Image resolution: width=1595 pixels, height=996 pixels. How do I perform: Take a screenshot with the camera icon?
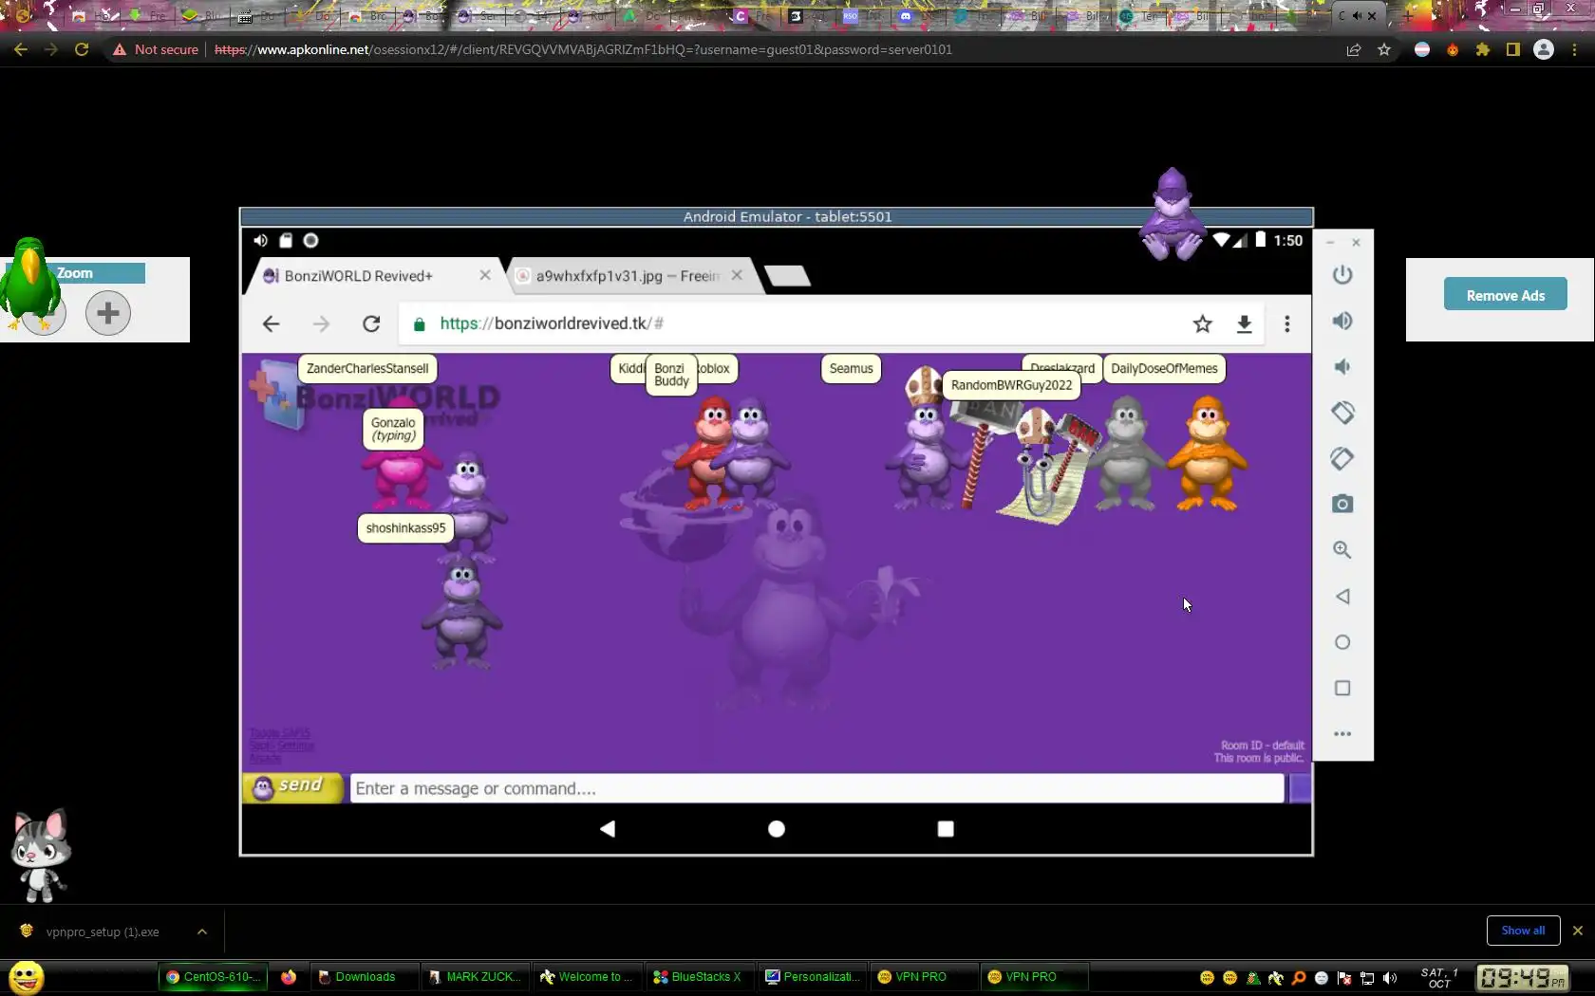pyautogui.click(x=1342, y=504)
